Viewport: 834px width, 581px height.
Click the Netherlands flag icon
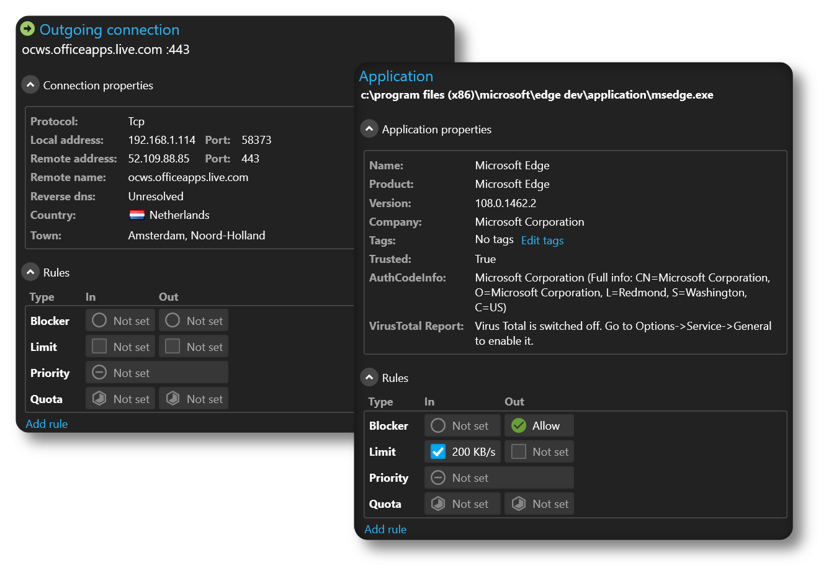point(137,215)
